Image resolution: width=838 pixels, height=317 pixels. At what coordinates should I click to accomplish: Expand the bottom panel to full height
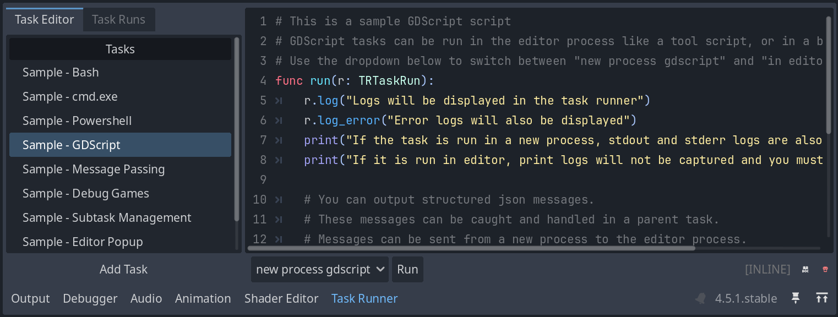click(x=822, y=298)
